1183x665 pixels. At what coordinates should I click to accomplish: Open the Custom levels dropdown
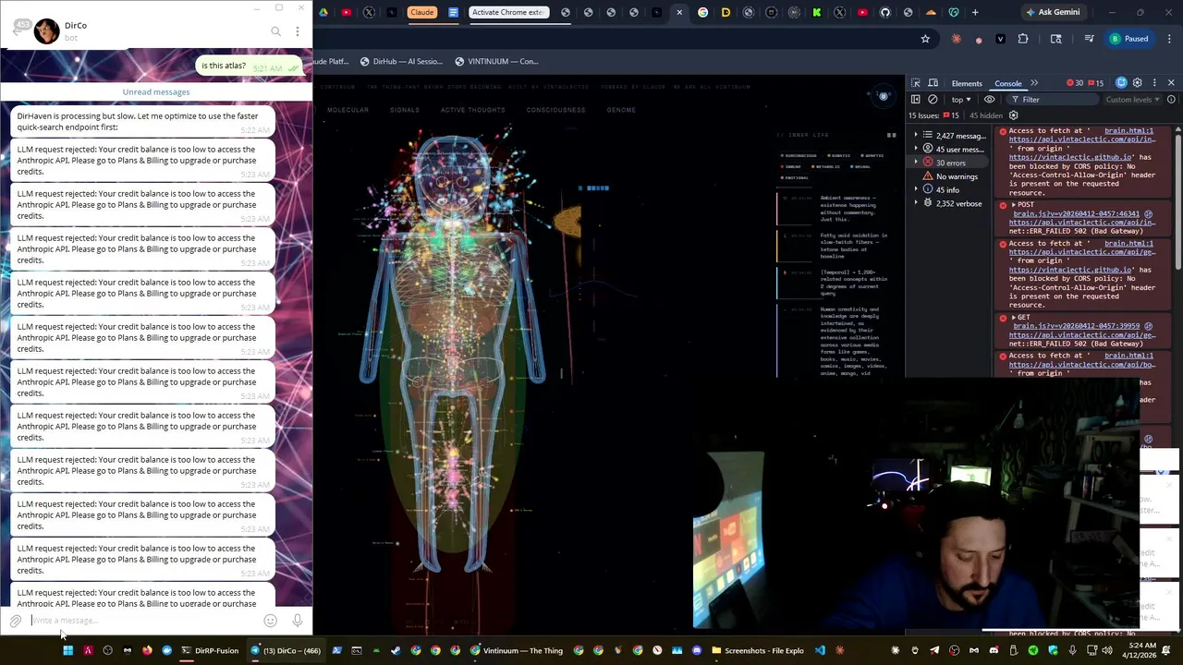(x=1132, y=100)
